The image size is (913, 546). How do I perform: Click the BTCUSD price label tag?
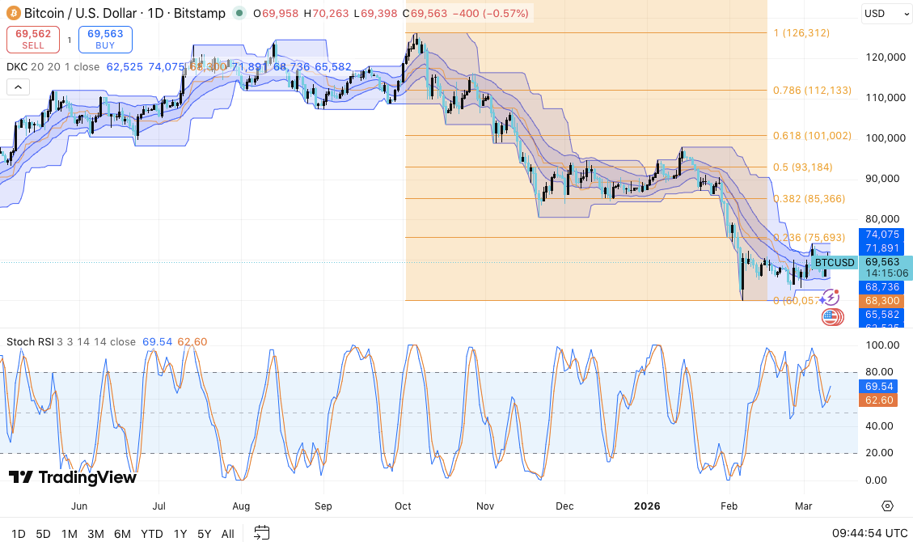[834, 263]
